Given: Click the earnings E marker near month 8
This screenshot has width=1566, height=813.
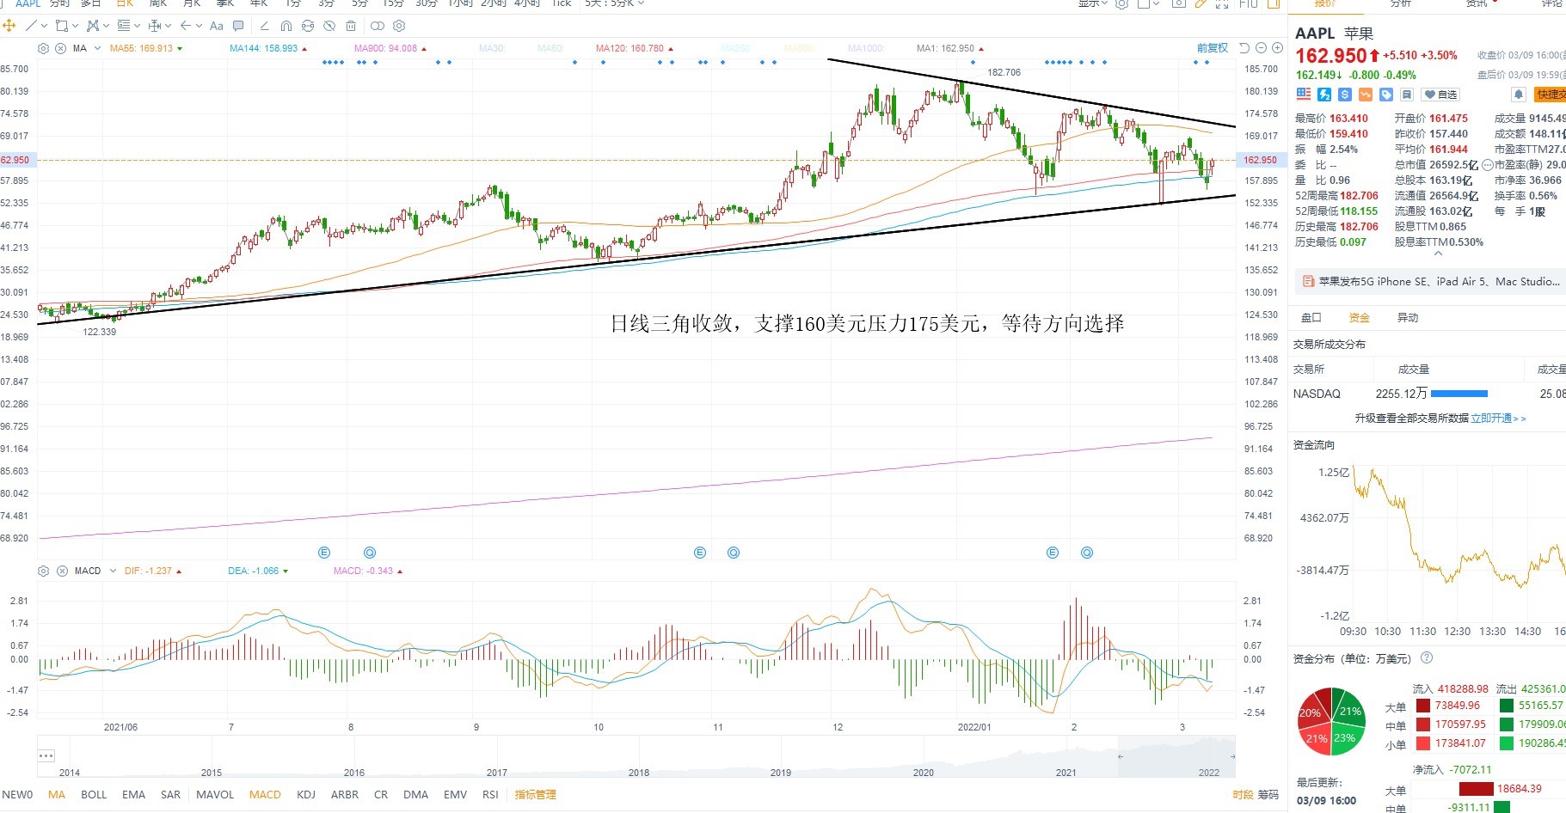Looking at the screenshot, I should [324, 553].
